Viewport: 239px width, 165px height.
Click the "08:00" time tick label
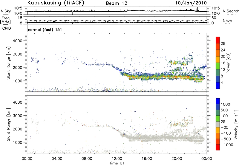tap(87, 159)
